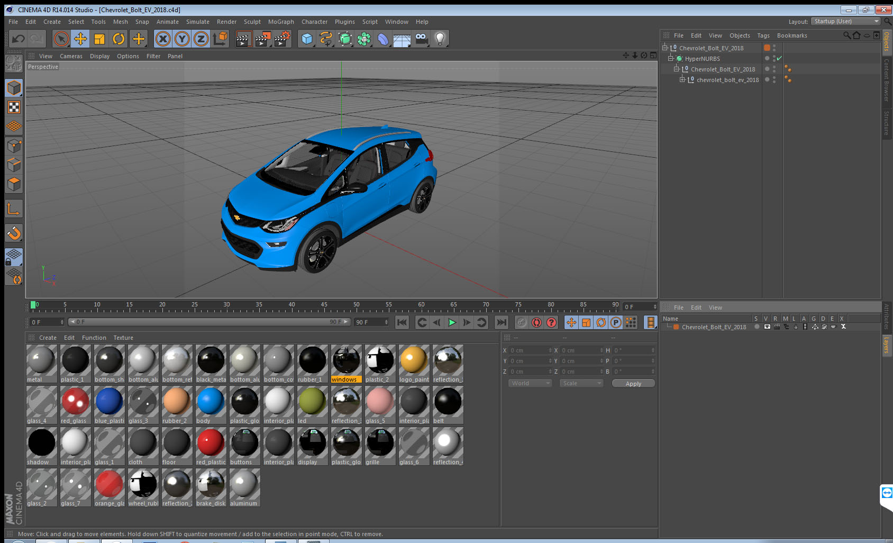The height and width of the screenshot is (543, 893).
Task: Click the Bend deformer icon
Action: tap(383, 39)
